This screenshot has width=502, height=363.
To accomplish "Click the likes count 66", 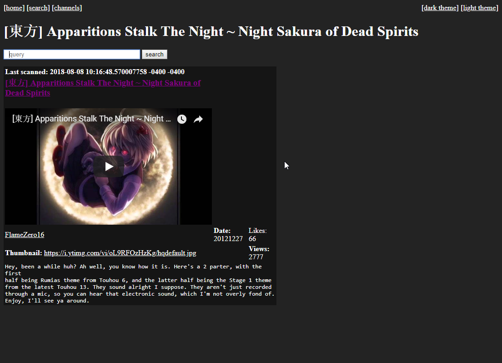I will 252,239.
